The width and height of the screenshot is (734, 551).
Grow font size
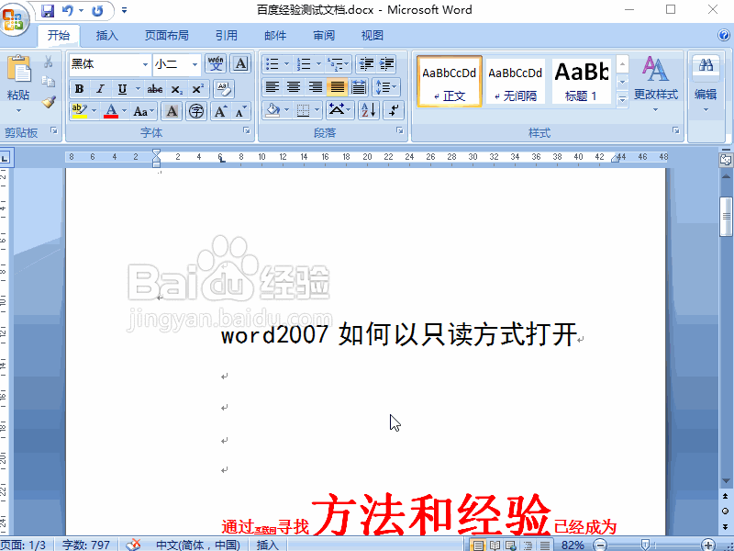[x=220, y=111]
